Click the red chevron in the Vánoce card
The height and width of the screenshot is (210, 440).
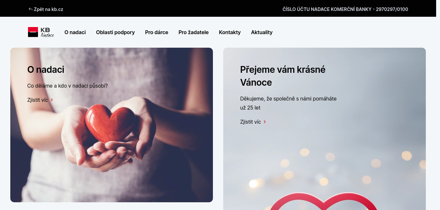point(265,122)
